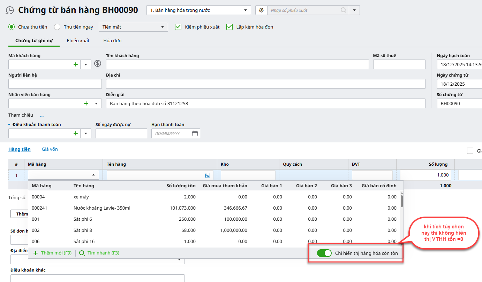Switch to the Giá vốn tab
This screenshot has height=282, width=482.
50,149
